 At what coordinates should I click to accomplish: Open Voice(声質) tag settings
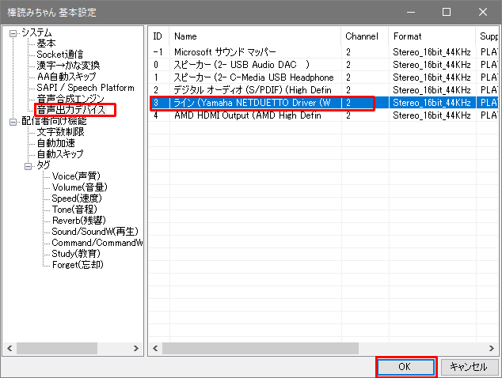(76, 176)
